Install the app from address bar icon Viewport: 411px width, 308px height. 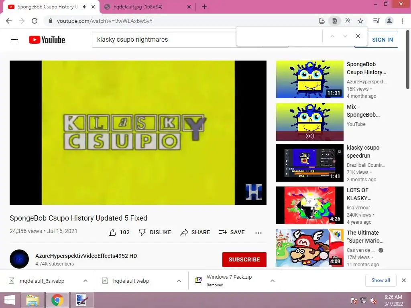click(321, 21)
